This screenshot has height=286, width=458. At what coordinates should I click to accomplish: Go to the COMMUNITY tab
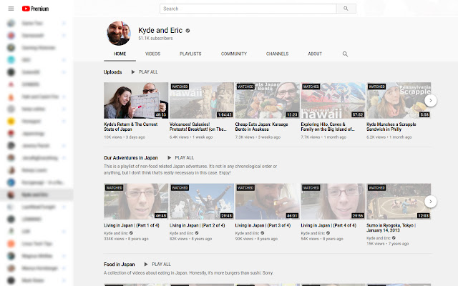234,54
